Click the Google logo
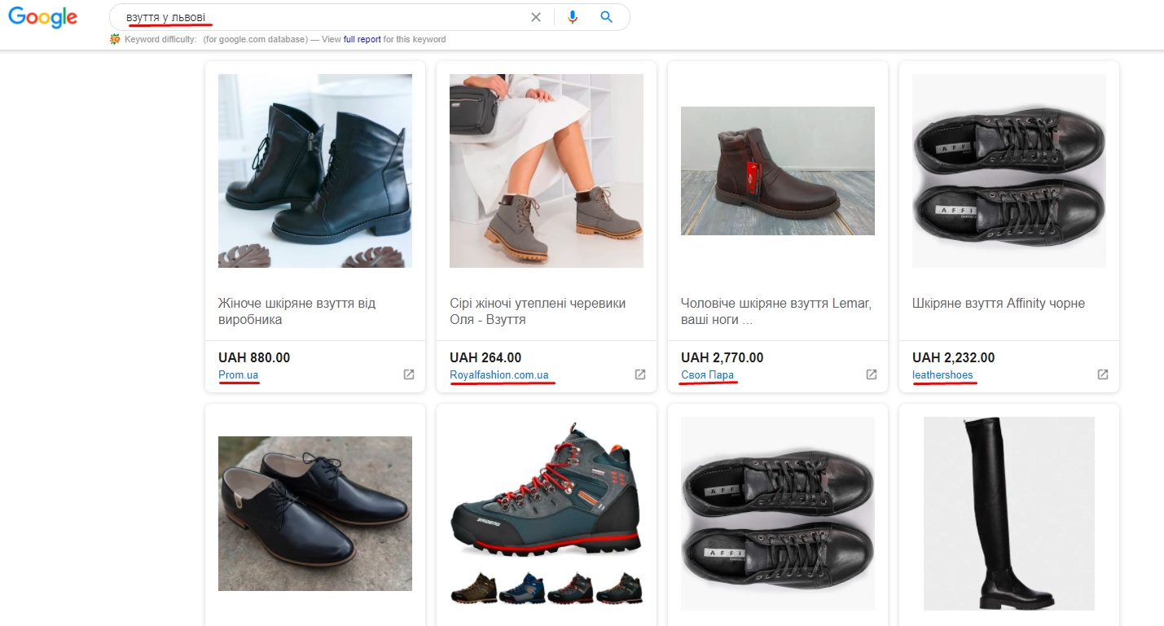The height and width of the screenshot is (626, 1164). point(43,17)
